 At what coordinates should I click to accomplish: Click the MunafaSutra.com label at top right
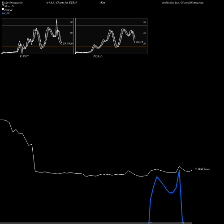pos(192,3)
